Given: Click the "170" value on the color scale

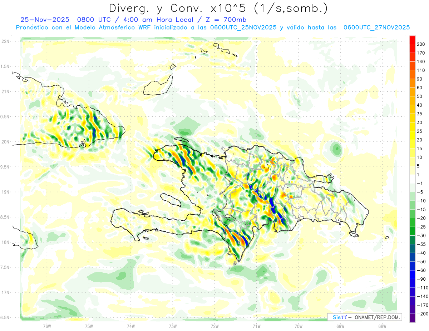Looking at the screenshot, I should point(421,53).
